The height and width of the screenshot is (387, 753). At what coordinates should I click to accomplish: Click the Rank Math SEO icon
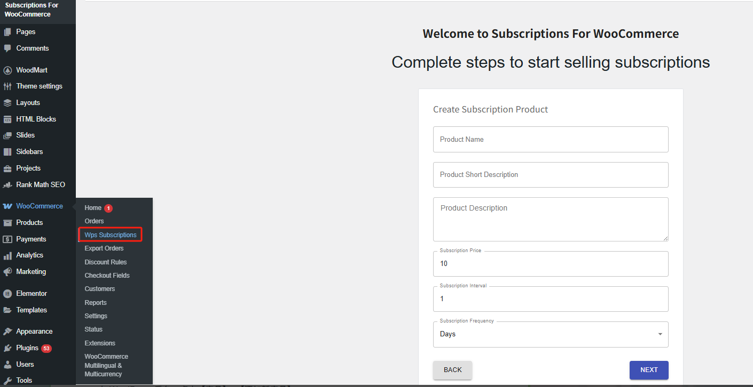7,185
